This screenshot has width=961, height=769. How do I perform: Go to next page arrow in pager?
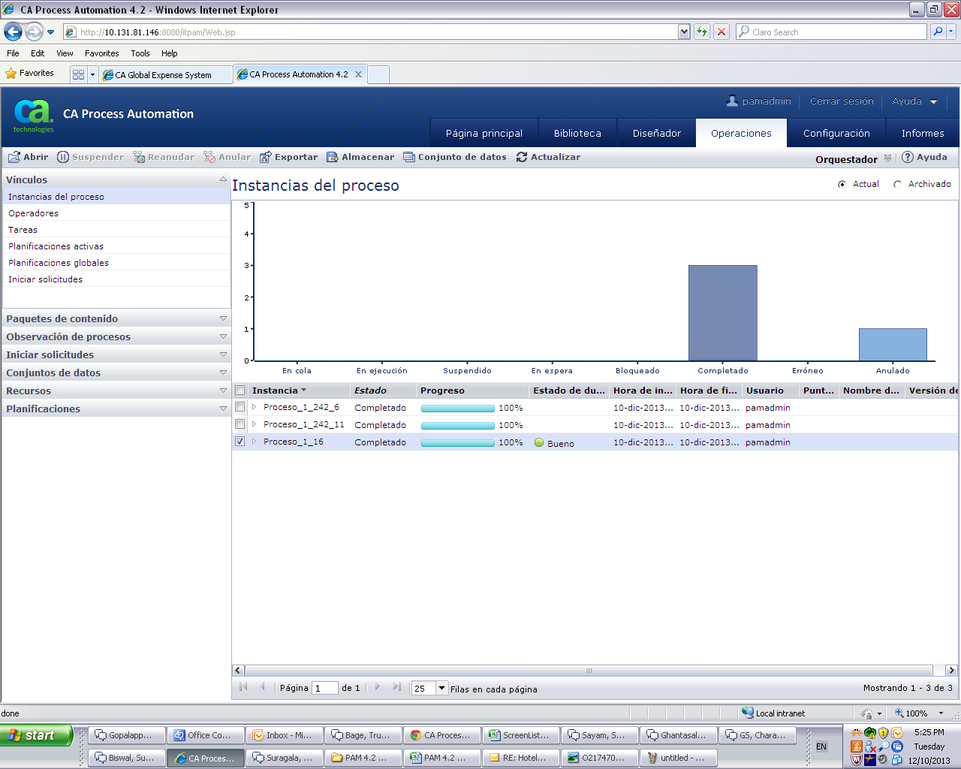(x=378, y=687)
